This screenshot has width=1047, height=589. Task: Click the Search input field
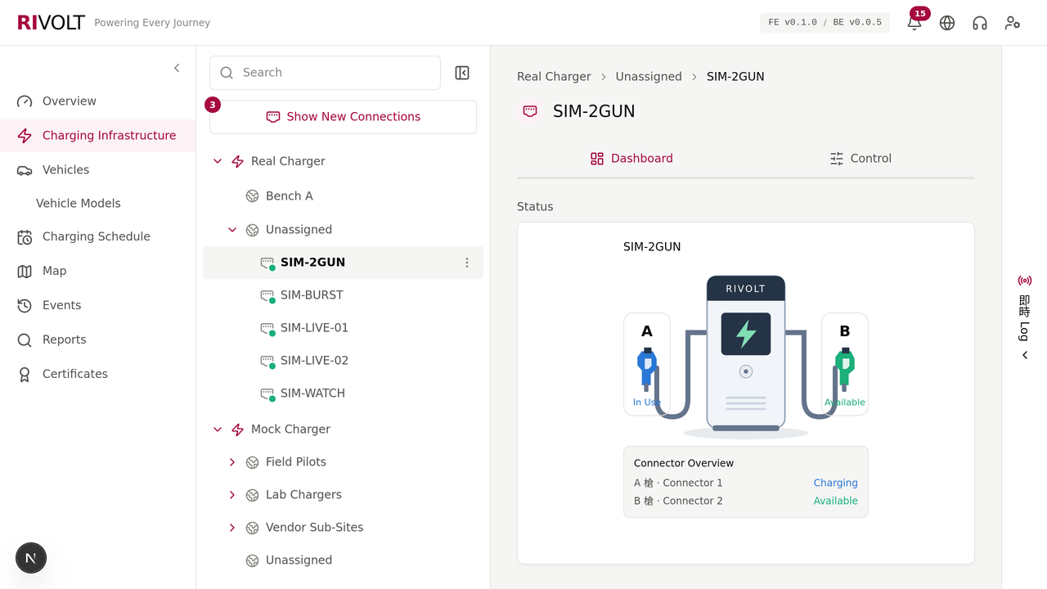pos(325,73)
